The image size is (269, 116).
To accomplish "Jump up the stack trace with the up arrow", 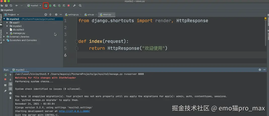I will coord(11,75).
